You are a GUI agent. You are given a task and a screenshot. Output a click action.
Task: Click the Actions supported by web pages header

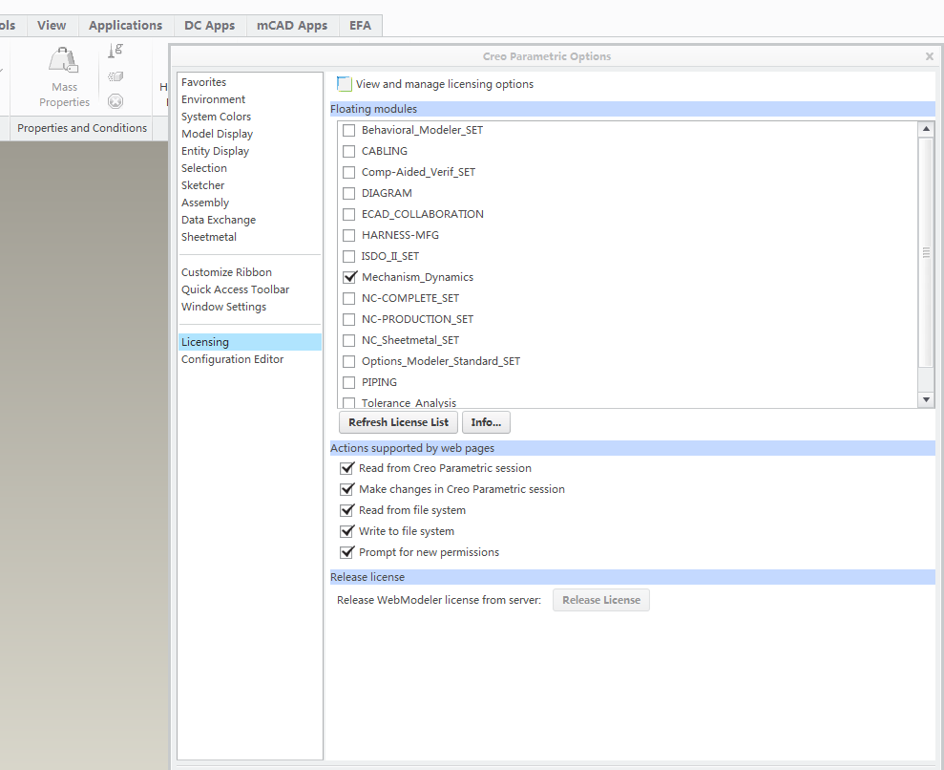(632, 448)
